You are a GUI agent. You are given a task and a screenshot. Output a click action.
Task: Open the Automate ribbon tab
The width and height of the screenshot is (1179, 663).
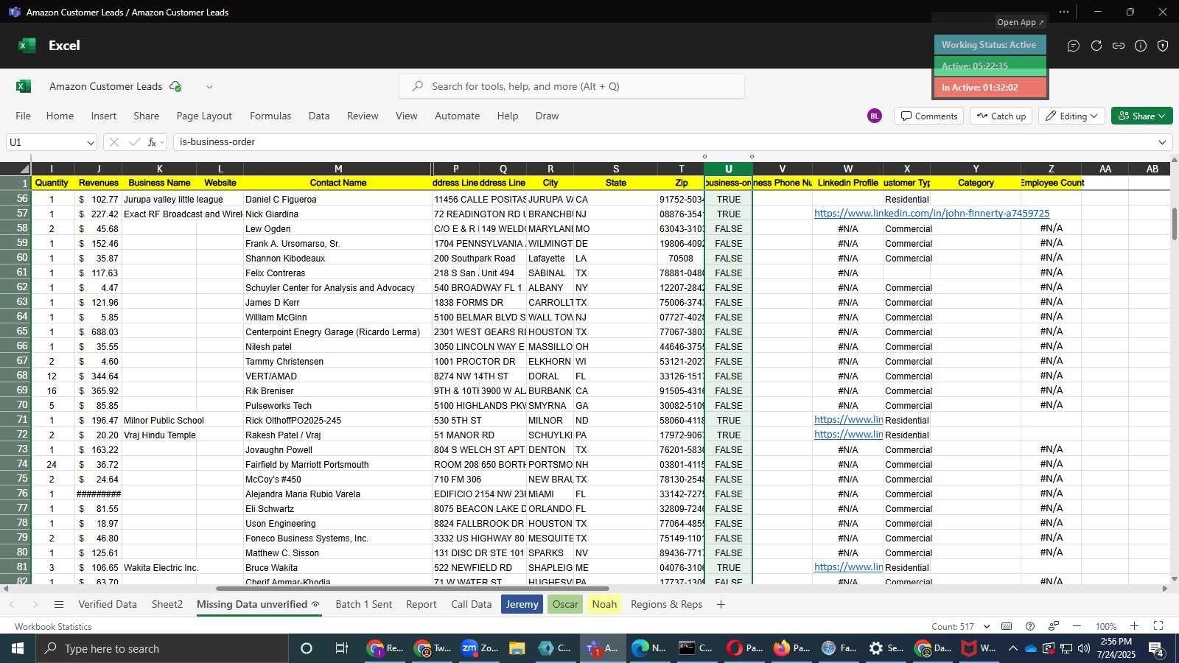click(457, 116)
